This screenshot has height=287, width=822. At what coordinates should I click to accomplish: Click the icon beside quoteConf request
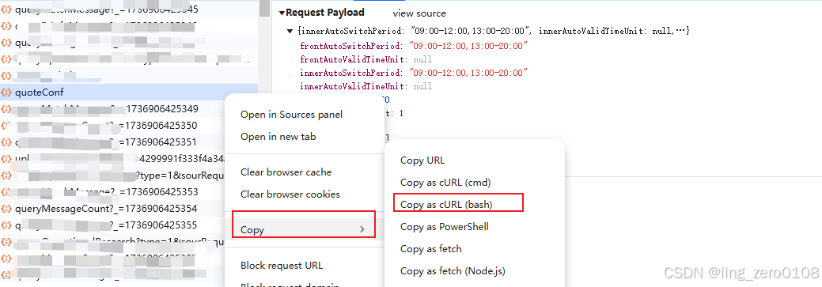tap(6, 93)
